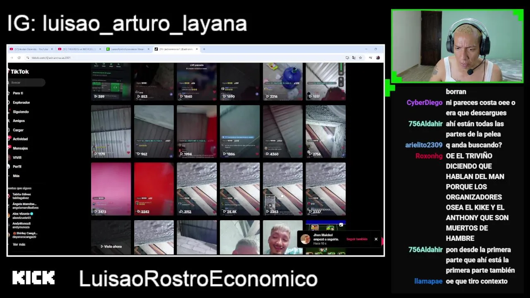Viewport: 530px width, 298px height.
Task: Switch to the Andan Diciendo YouTube tab
Action: point(31,49)
